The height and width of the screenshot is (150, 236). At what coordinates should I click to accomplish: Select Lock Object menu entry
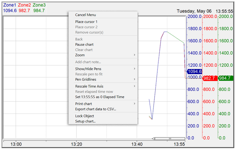85,116
